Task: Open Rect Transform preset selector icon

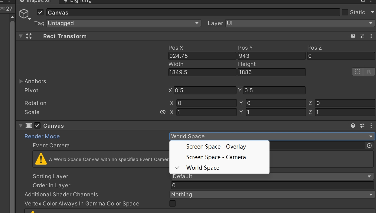Action: (x=362, y=36)
